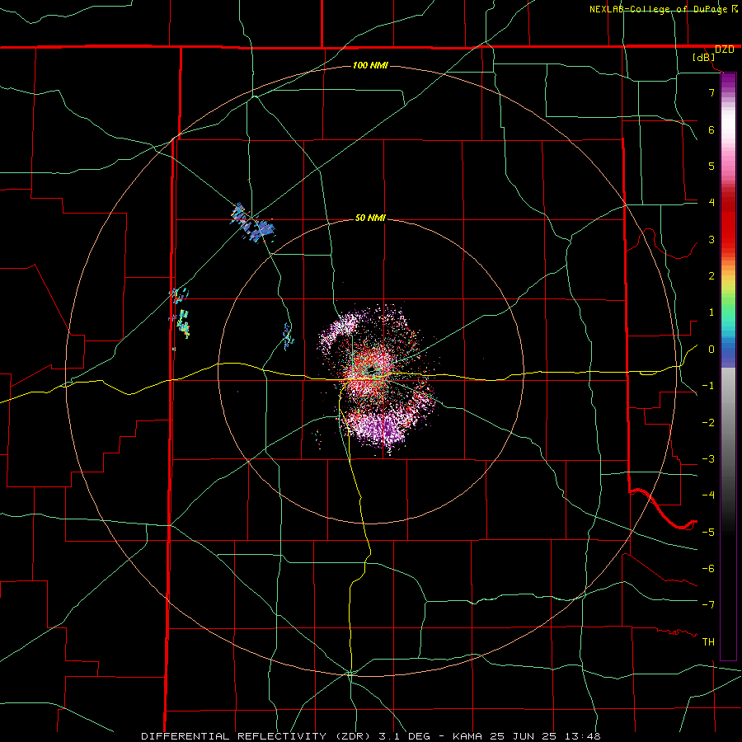
Task: Click the NEXLAB-College of DuPage credit text
Action: [x=658, y=9]
